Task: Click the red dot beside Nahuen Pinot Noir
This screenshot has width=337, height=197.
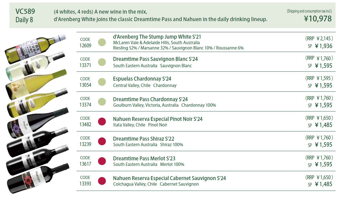Action: 102,121
